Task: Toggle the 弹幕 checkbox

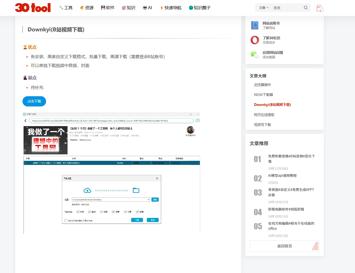Action: [113, 212]
